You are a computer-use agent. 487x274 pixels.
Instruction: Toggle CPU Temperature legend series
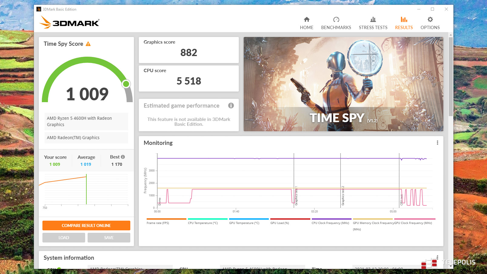pos(203,223)
